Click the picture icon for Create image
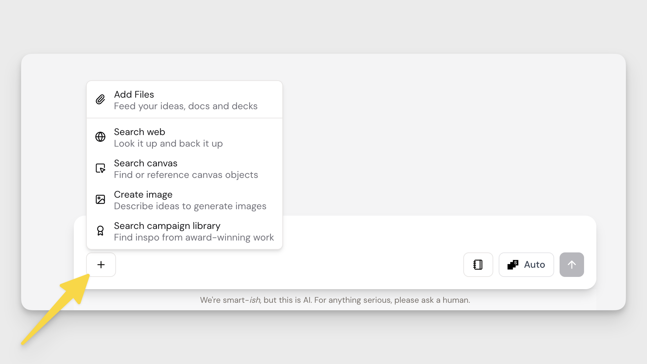The image size is (647, 364). click(100, 199)
